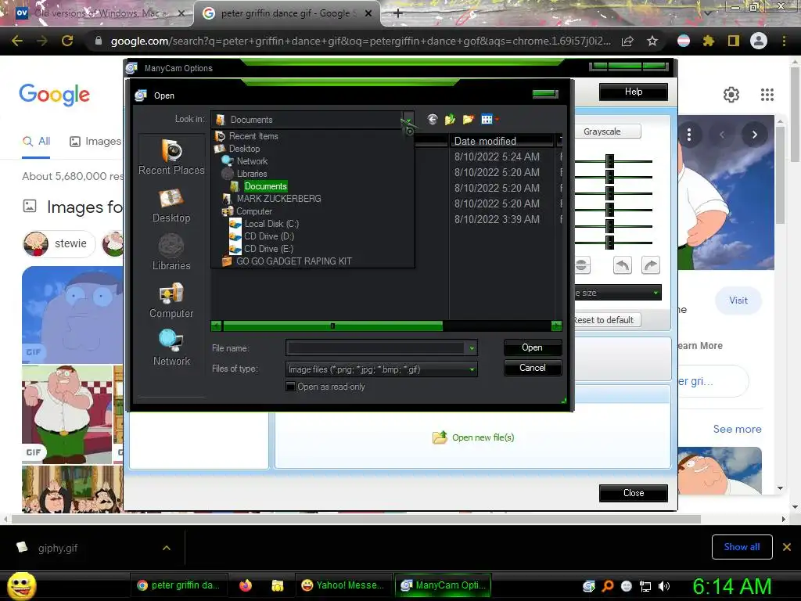
Task: Tick the Open as read-only checkbox
Action: 291,387
